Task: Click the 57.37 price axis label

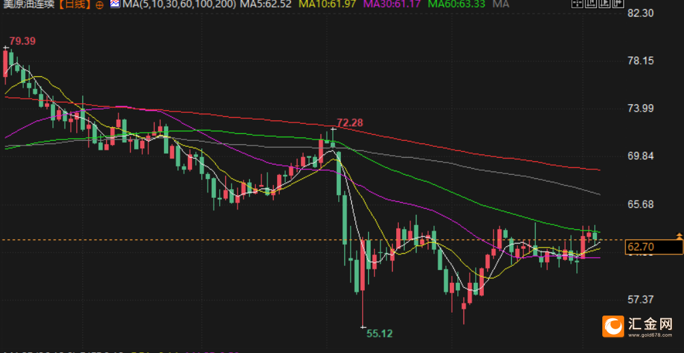Action: (x=640, y=299)
